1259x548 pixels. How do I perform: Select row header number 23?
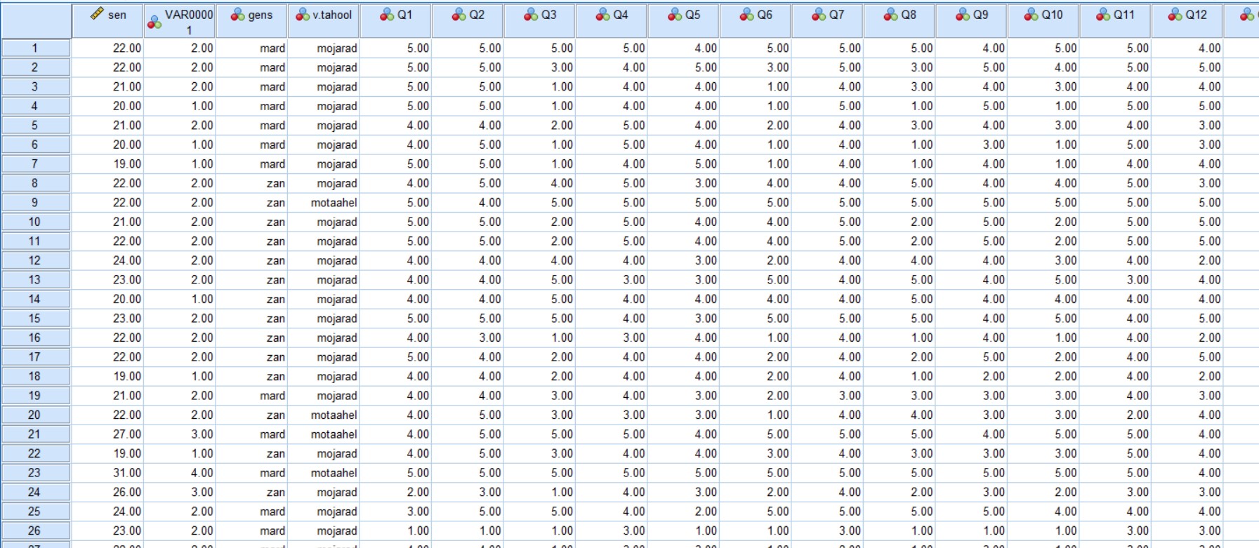pos(35,473)
